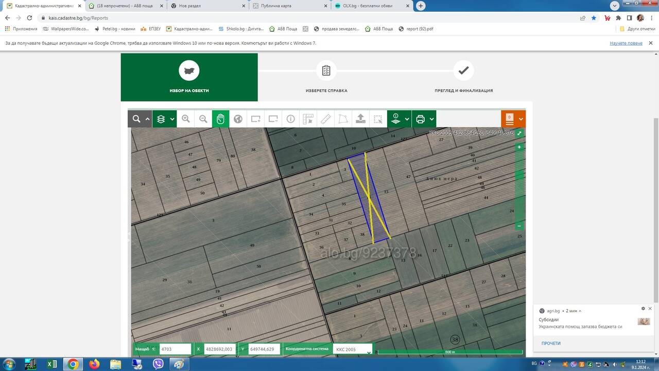Toggle the pan hand tool
Viewport: 659px width, 371px height.
pyautogui.click(x=220, y=119)
